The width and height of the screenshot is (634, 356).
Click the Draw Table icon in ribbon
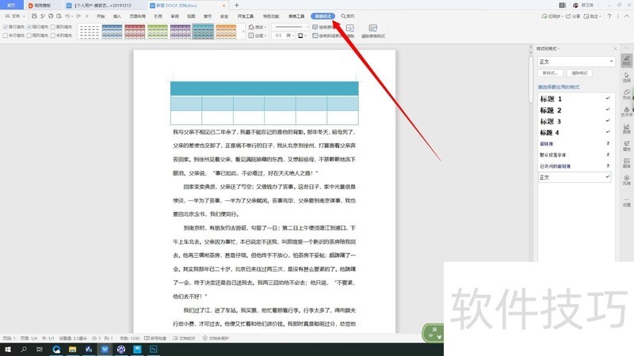coord(315,27)
